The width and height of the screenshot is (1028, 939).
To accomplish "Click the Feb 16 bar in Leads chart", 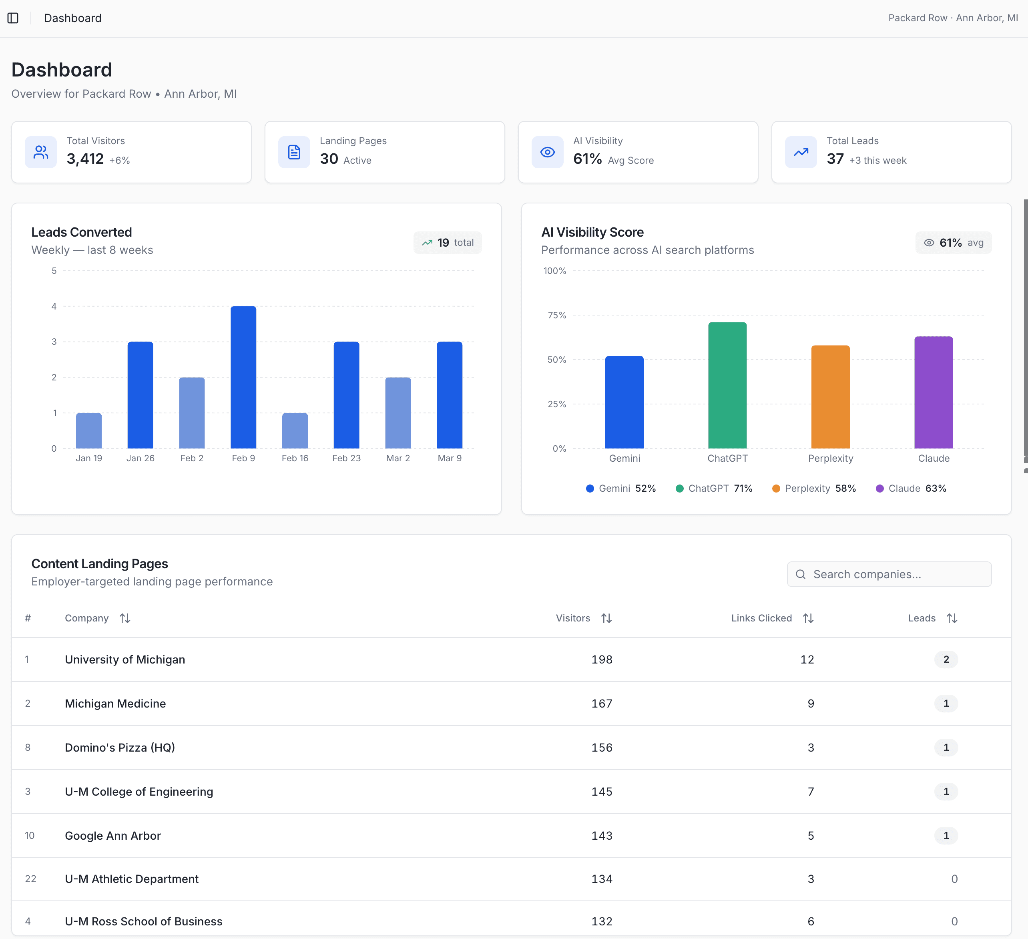I will click(295, 431).
